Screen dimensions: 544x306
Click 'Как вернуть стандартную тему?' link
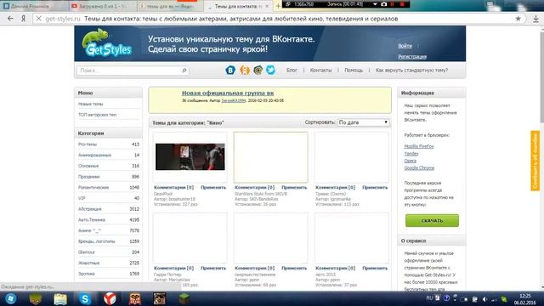click(x=411, y=70)
